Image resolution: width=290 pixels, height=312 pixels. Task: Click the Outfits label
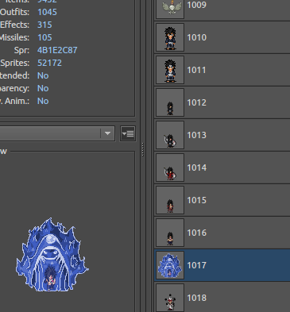point(14,12)
